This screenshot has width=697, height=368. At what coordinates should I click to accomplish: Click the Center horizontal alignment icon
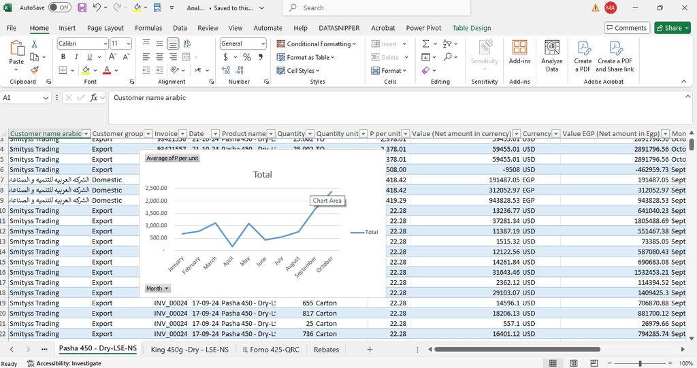coord(159,57)
